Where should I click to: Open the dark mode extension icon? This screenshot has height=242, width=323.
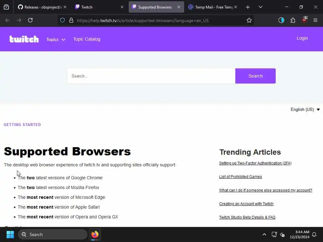[281, 20]
